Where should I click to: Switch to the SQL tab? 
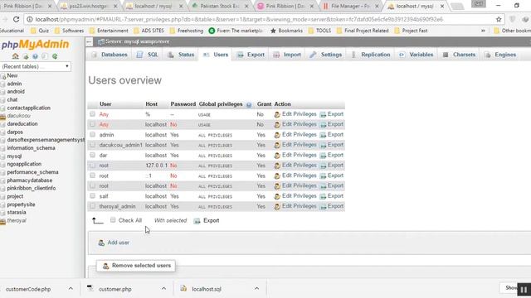tap(148, 55)
